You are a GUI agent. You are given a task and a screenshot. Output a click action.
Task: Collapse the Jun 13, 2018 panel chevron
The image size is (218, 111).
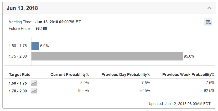point(209,8)
